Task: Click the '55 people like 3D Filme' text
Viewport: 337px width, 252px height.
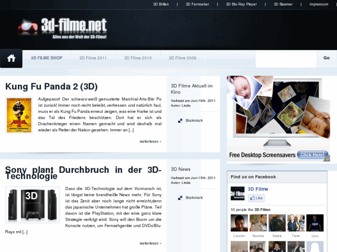Action: click(251, 210)
